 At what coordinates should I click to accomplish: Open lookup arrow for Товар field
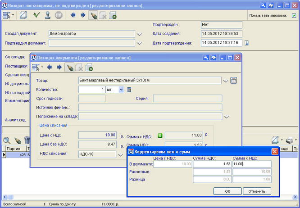click(226, 81)
